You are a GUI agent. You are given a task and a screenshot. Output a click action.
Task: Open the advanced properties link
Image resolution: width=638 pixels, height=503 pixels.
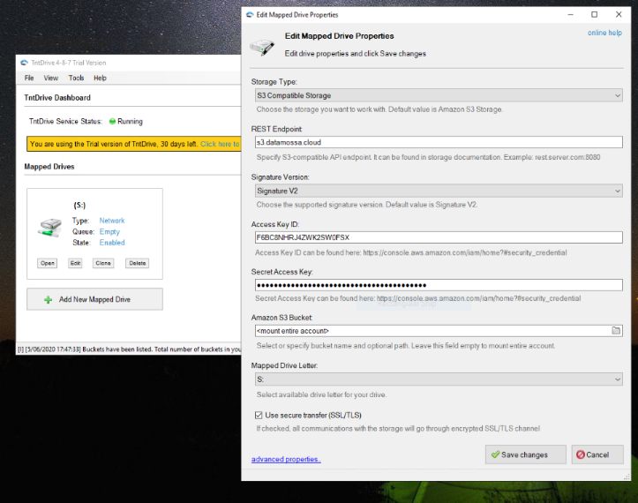(x=286, y=459)
